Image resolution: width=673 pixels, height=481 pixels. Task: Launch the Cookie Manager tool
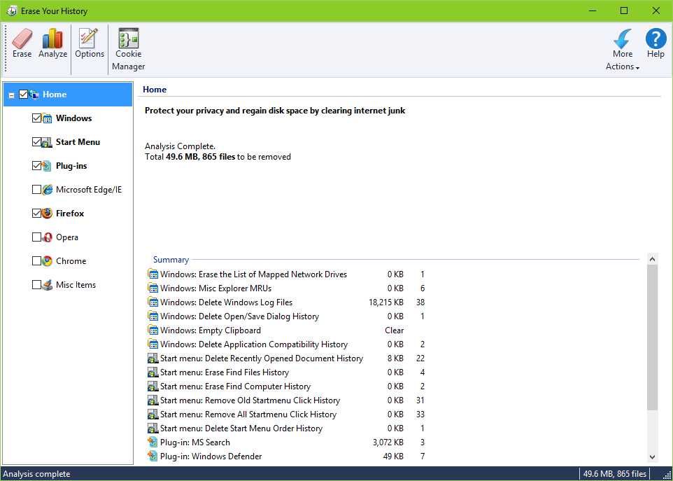click(x=128, y=40)
